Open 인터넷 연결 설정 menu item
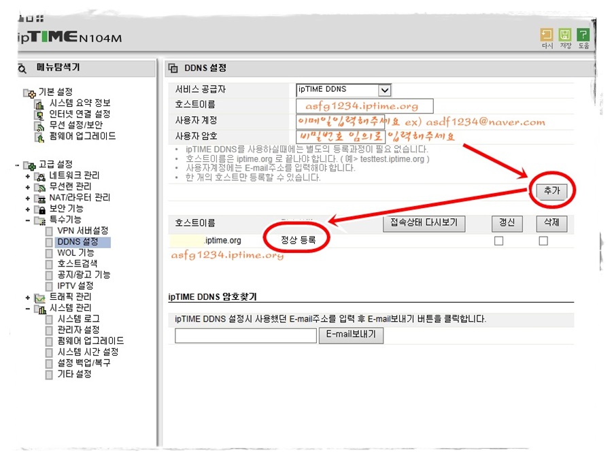Viewport: 612px width, 459px height. tap(80, 114)
